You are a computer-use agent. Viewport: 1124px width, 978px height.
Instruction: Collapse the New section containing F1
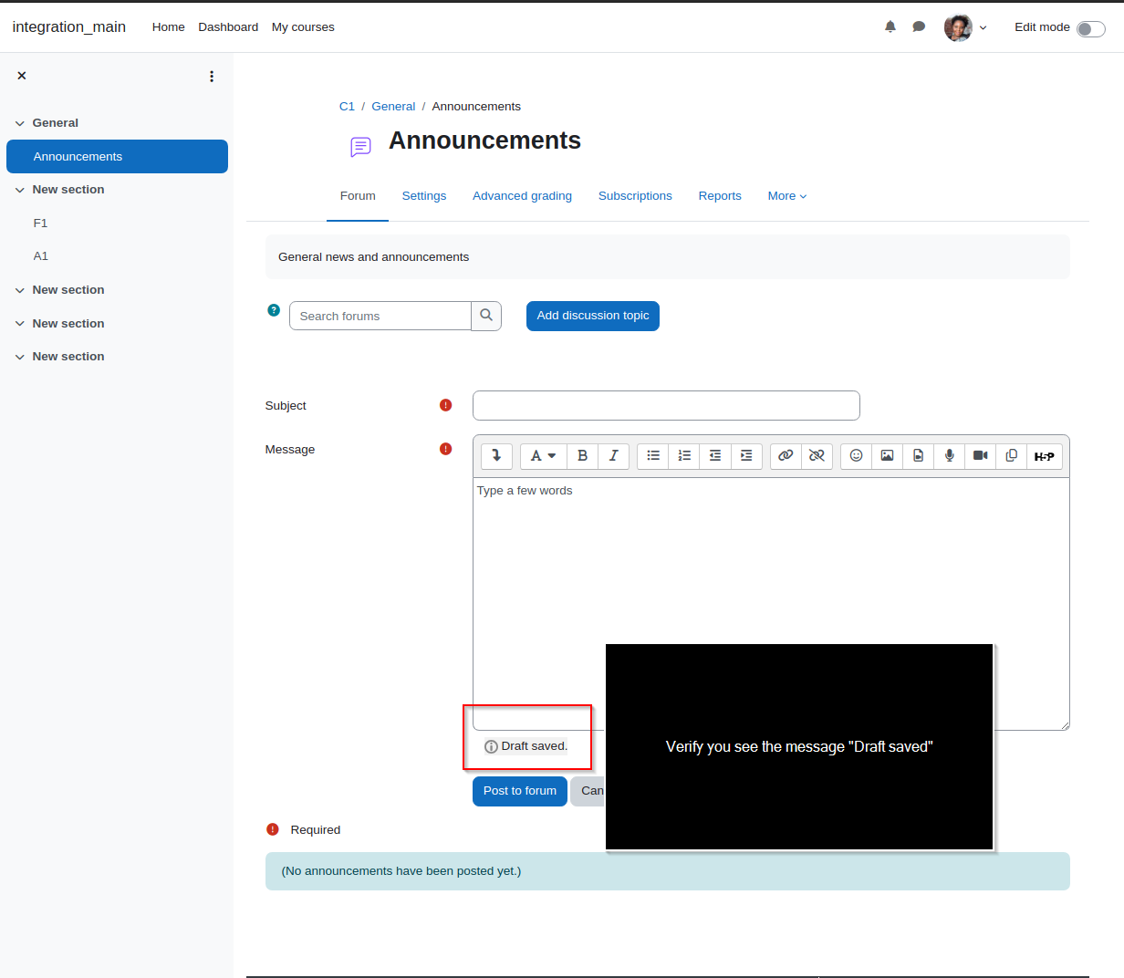coord(20,190)
